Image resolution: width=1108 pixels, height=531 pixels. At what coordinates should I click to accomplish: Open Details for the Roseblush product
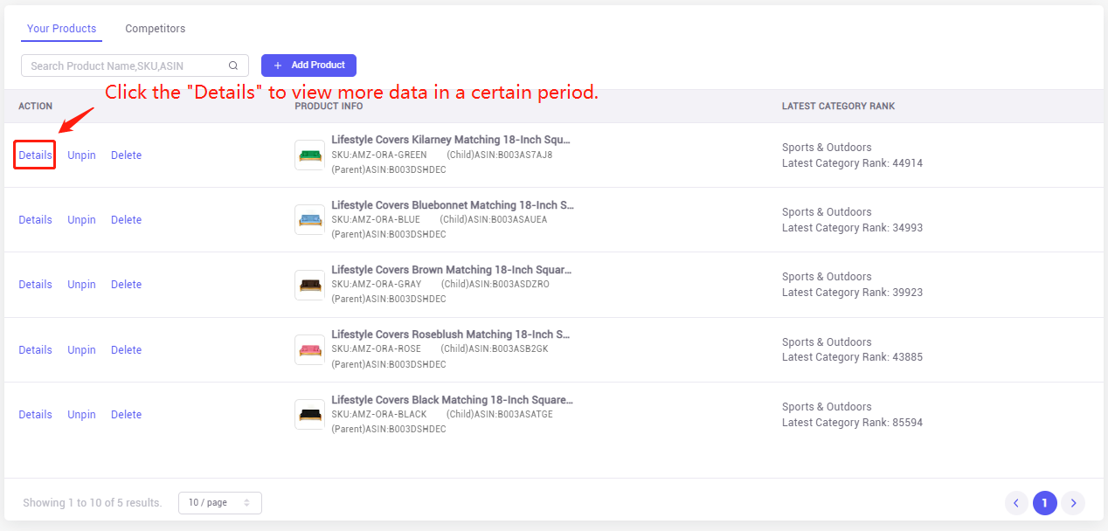(x=36, y=350)
